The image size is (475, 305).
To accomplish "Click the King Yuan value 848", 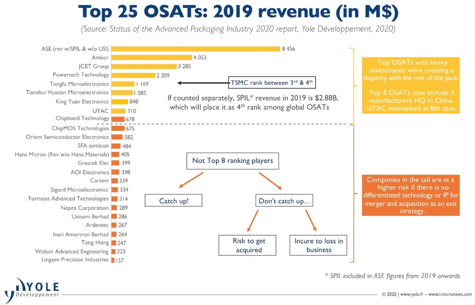I will coord(134,101).
